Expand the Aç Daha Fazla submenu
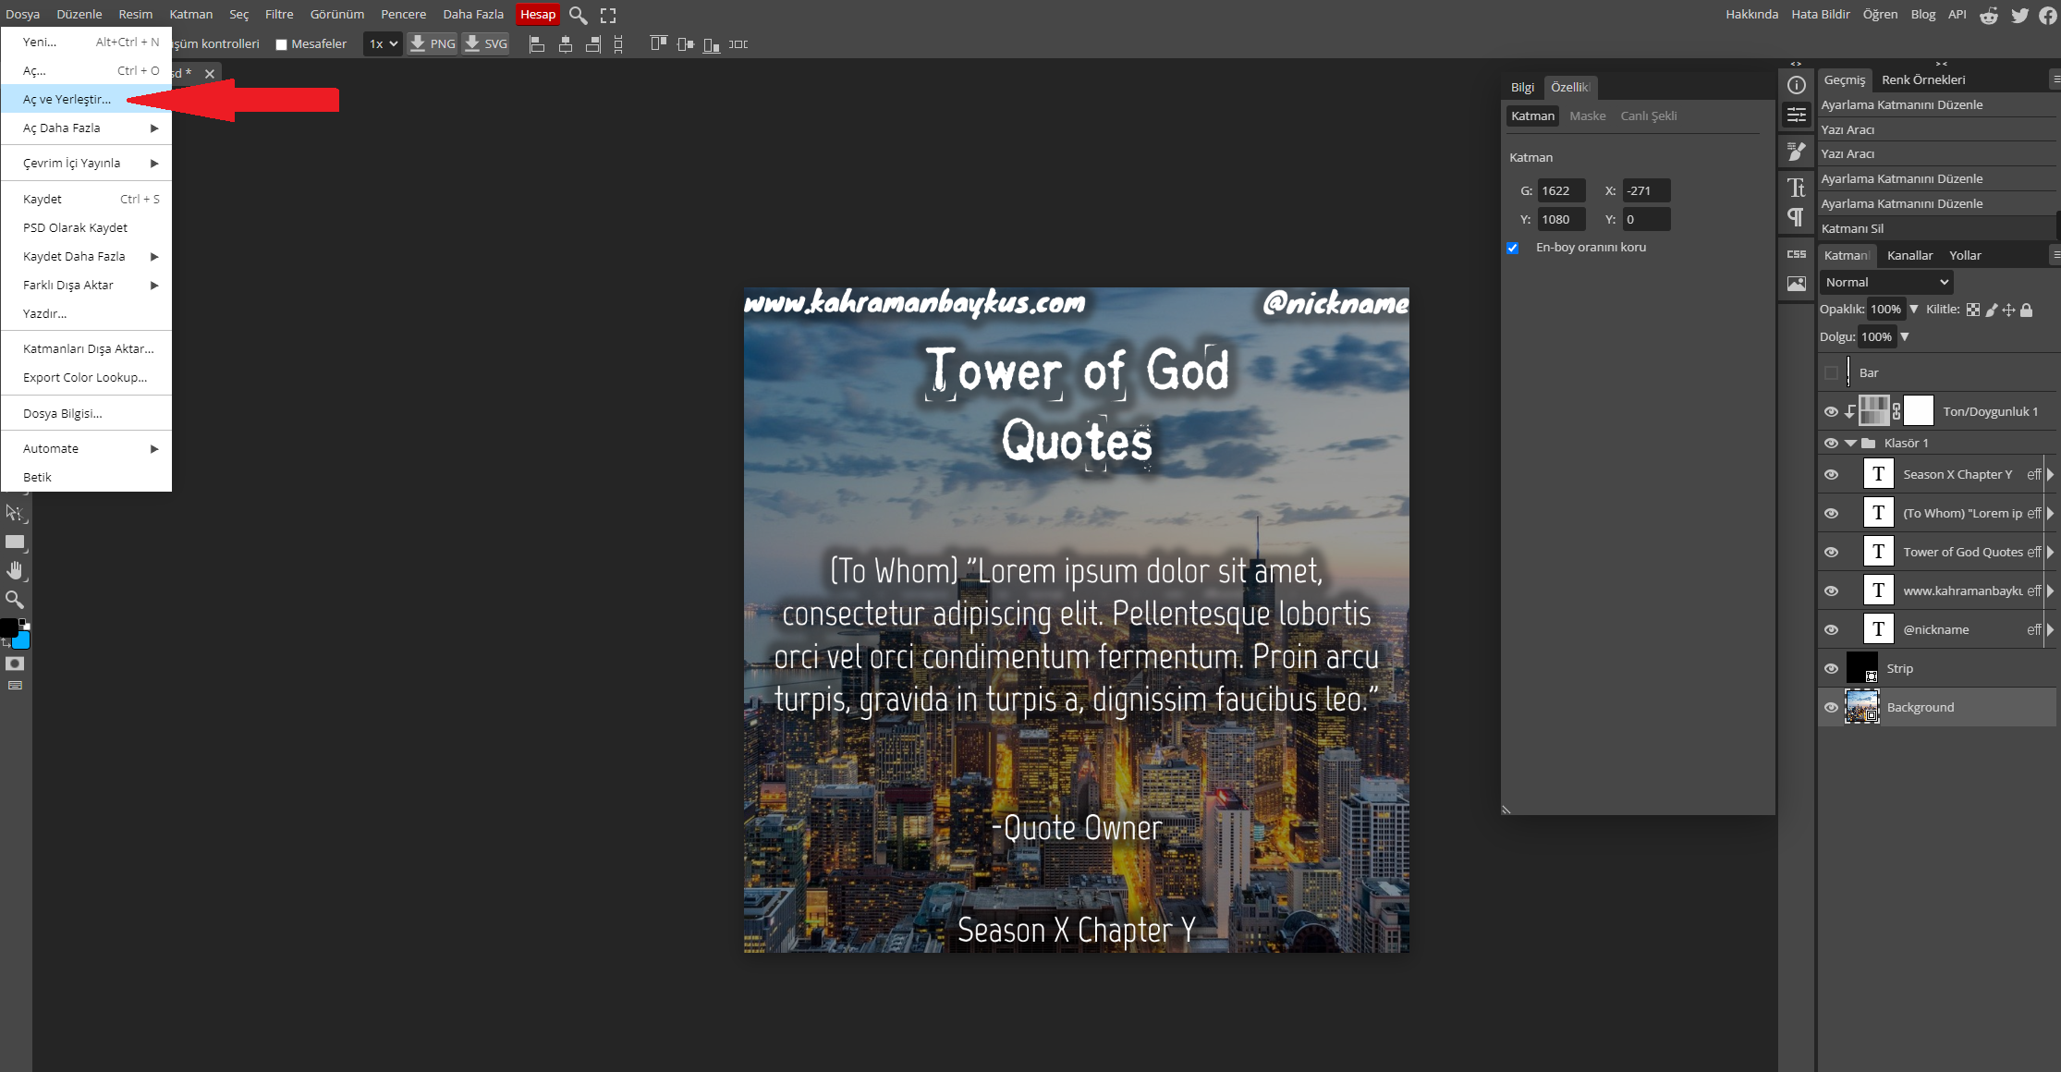 coord(86,128)
